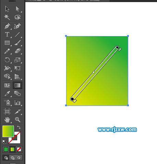157x164 pixels.
Task: Activate the Stroke box with red slash
Action: [x=14, y=138]
